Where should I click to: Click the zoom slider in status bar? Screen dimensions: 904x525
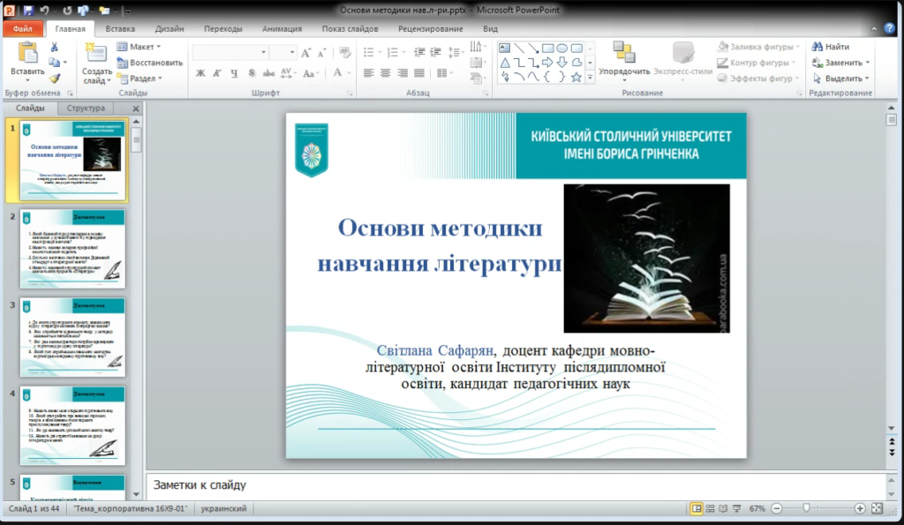pos(806,509)
